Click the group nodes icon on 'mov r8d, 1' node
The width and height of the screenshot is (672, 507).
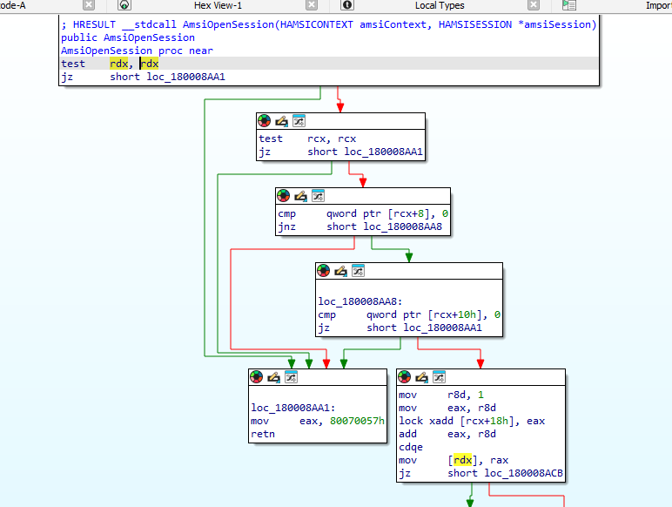coord(440,377)
